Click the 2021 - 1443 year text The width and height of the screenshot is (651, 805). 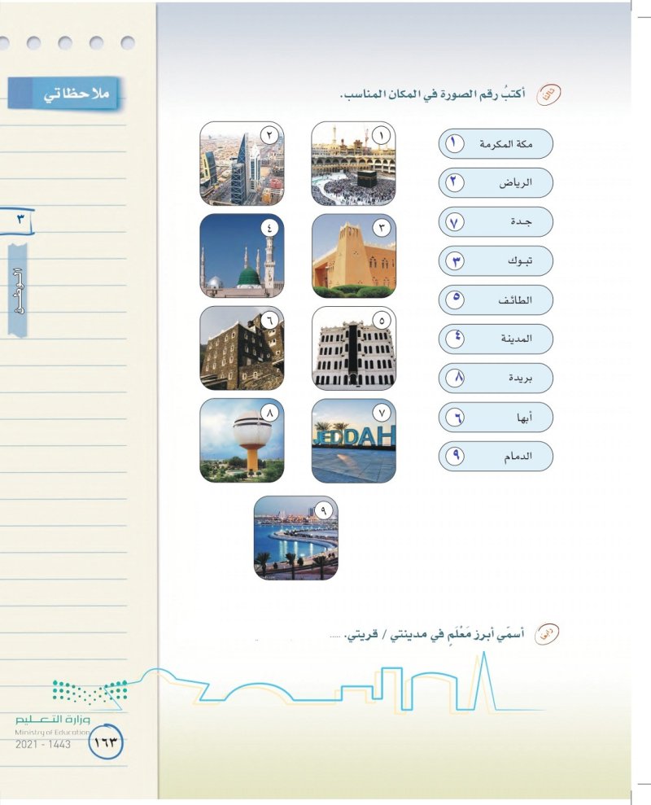coord(43,745)
